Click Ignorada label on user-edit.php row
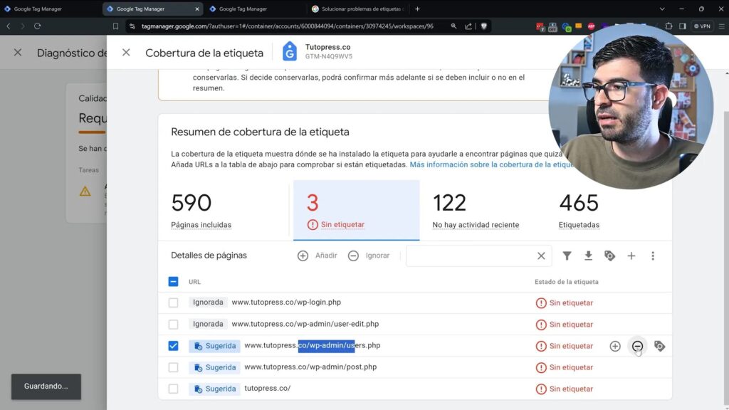 tap(208, 324)
